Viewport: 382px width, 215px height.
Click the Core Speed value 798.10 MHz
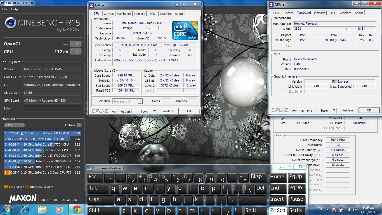pyautogui.click(x=125, y=76)
